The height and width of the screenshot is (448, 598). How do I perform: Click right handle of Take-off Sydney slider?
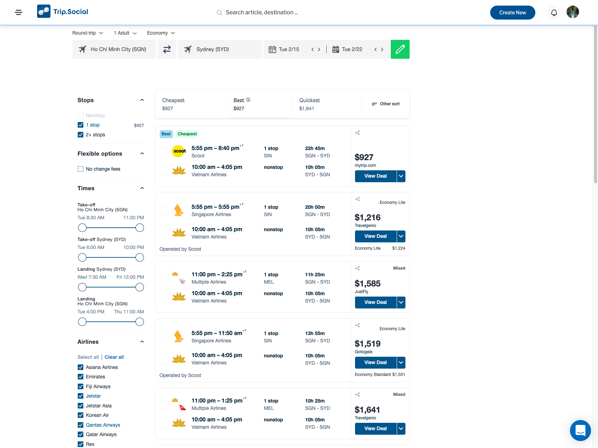click(140, 257)
